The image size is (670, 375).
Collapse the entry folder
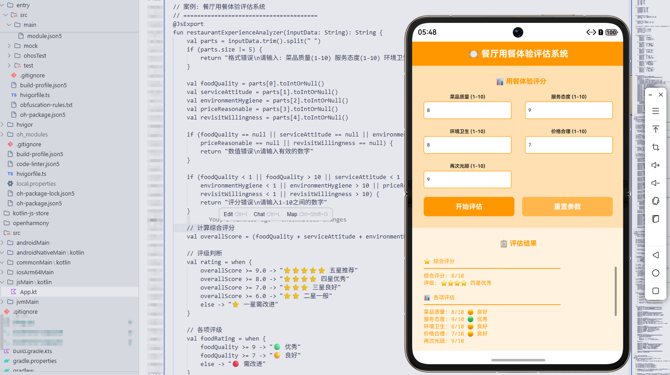(x=2, y=5)
